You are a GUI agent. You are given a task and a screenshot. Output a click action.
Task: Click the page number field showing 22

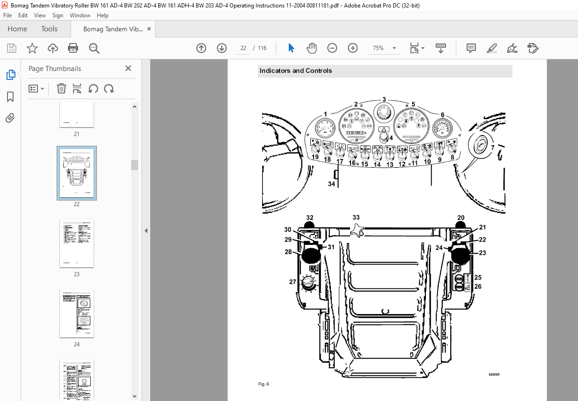coord(243,48)
